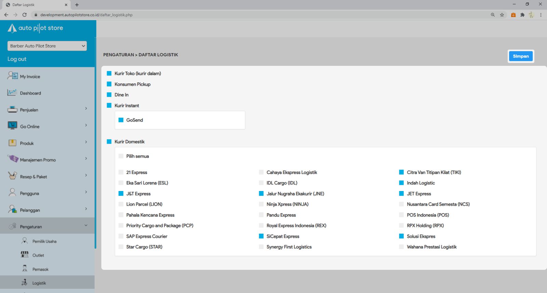The height and width of the screenshot is (293, 547).
Task: Click the Resep & Paket mortar icon
Action: (12, 176)
